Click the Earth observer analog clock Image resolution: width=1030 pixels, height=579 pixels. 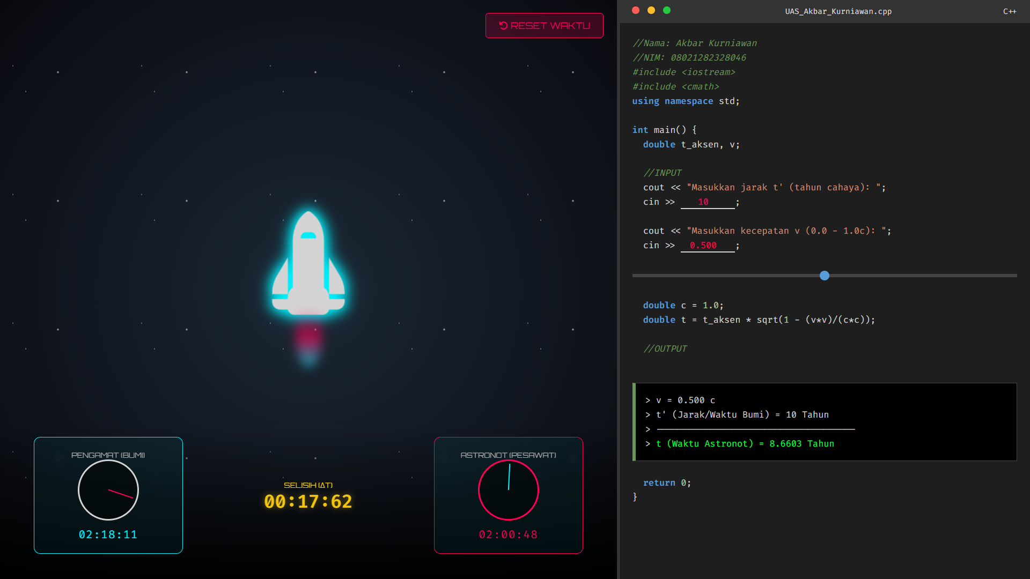(x=108, y=490)
